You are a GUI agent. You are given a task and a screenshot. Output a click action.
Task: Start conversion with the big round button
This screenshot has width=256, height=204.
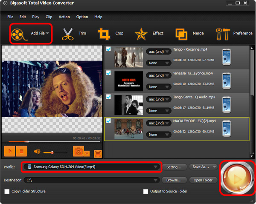pos(237,178)
